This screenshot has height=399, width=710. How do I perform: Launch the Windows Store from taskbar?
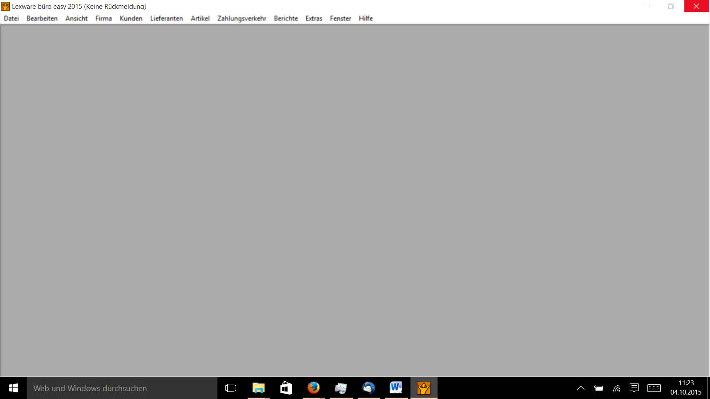pyautogui.click(x=286, y=388)
